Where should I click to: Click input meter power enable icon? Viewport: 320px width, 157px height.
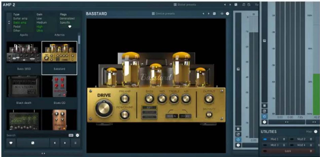coord(238,140)
